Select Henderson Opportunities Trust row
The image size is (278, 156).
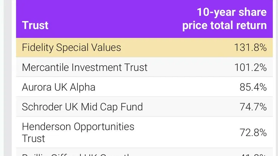pyautogui.click(x=144, y=132)
